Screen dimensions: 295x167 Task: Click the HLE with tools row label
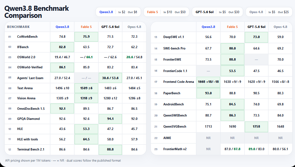27,139
